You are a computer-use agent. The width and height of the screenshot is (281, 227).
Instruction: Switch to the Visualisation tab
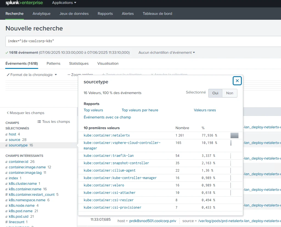(108, 63)
